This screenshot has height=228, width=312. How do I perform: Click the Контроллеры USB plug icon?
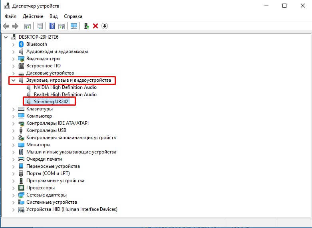coord(21,130)
